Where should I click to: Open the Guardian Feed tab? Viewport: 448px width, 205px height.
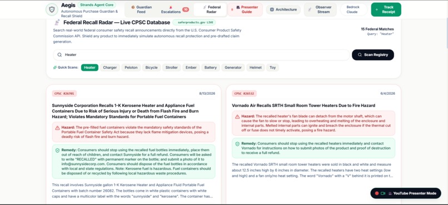tap(141, 9)
